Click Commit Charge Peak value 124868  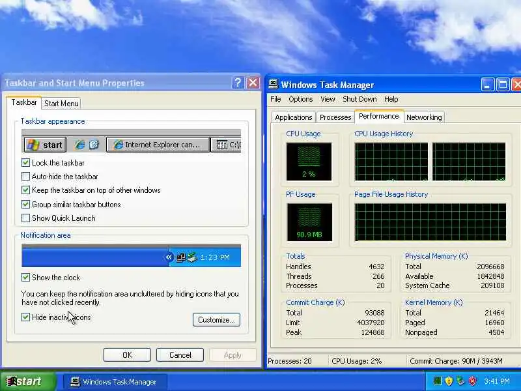coord(373,332)
